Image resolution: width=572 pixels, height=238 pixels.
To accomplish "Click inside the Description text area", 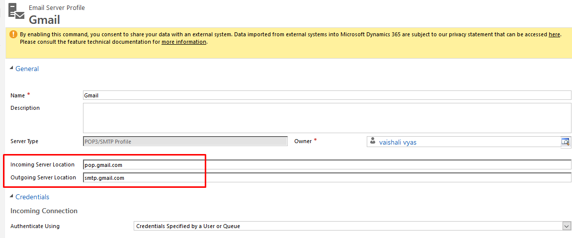I will tap(327, 118).
